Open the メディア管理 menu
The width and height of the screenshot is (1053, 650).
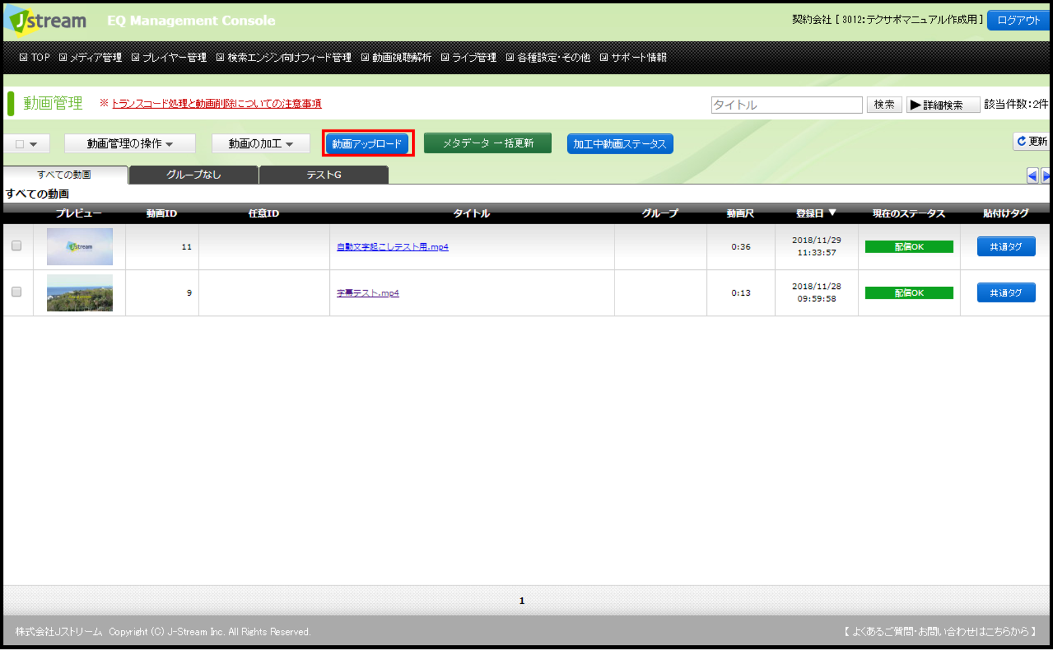(x=91, y=57)
